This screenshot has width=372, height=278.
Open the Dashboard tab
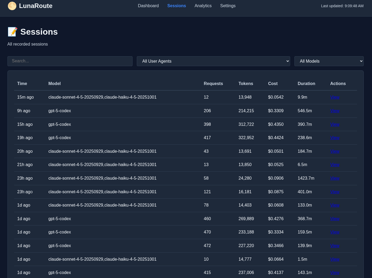click(x=148, y=6)
